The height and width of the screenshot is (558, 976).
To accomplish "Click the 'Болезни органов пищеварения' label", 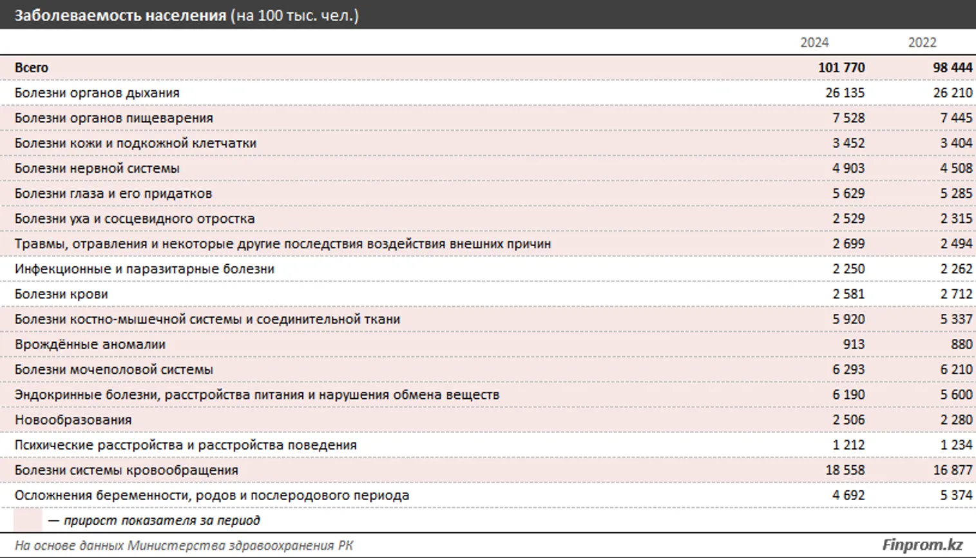I will point(114,118).
